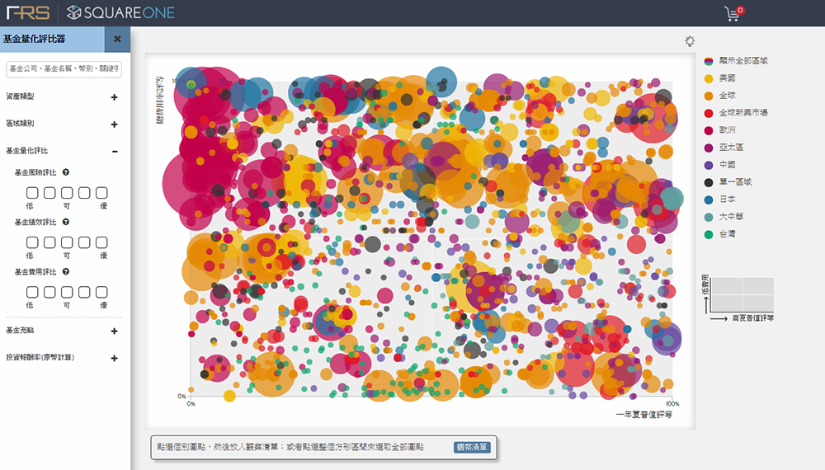The height and width of the screenshot is (470, 825).
Task: Expand the 基金亮點 section
Action: click(x=114, y=331)
